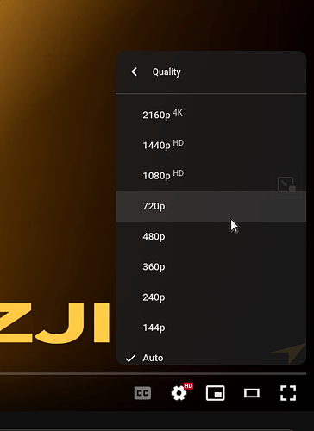Toggle closed captions with the CC button
The width and height of the screenshot is (314, 431).
point(142,393)
